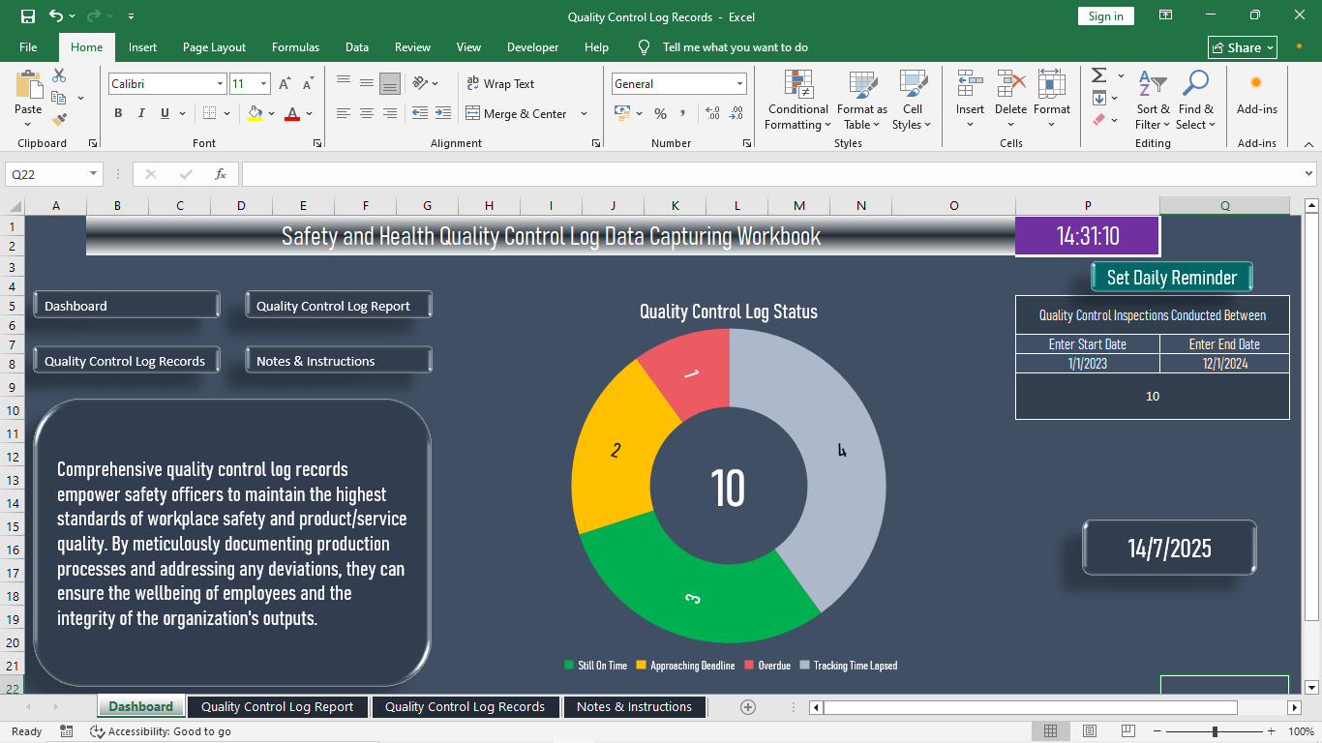This screenshot has width=1322, height=743.
Task: Select the Format Painter brush
Action: 59,120
